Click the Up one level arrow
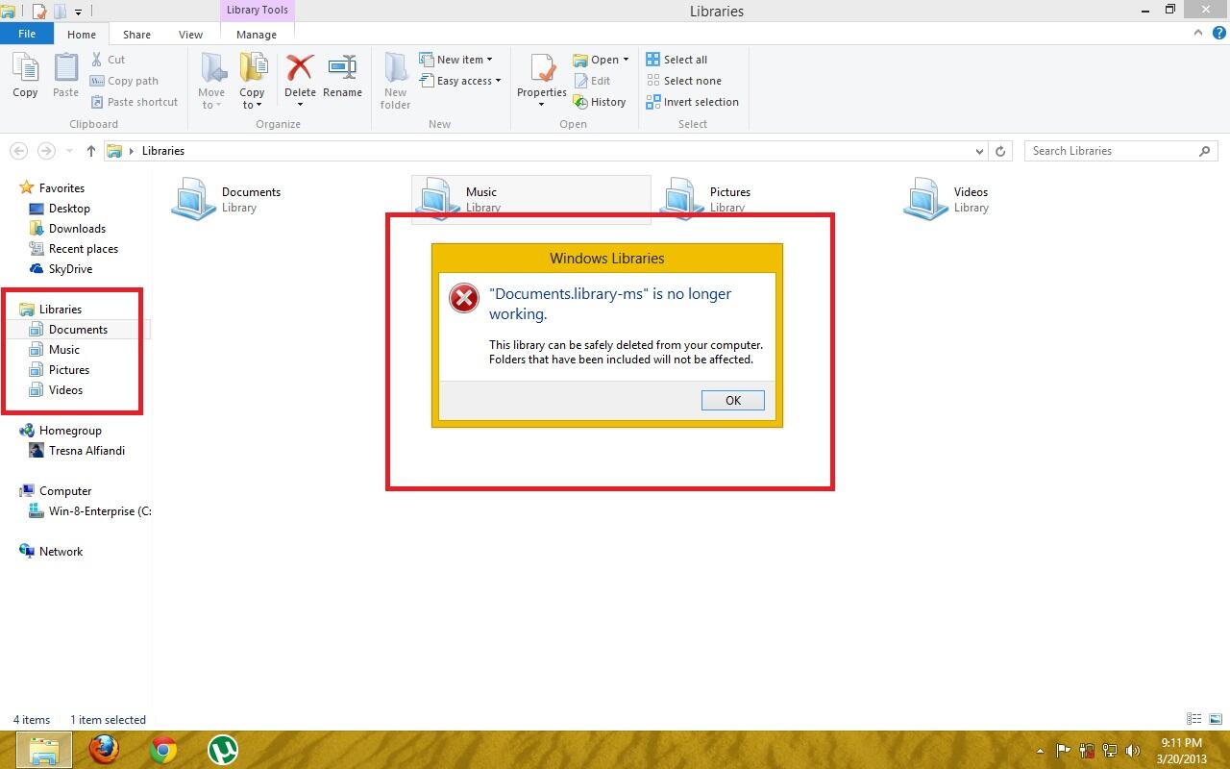Image resolution: width=1230 pixels, height=769 pixels. point(91,151)
